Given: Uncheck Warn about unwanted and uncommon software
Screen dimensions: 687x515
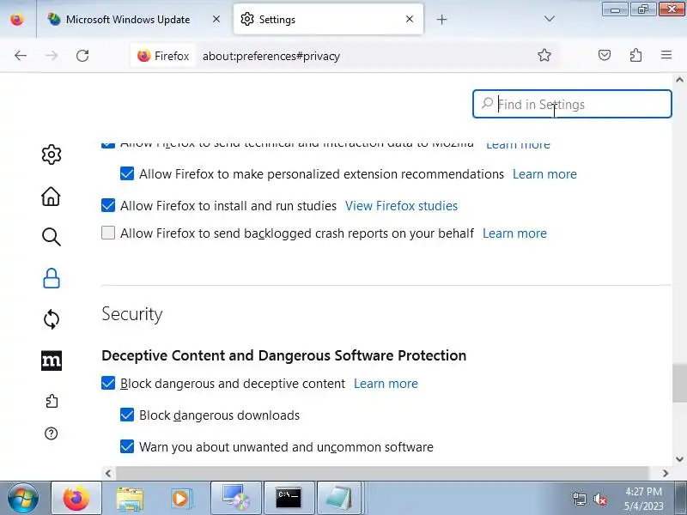Looking at the screenshot, I should [x=127, y=446].
